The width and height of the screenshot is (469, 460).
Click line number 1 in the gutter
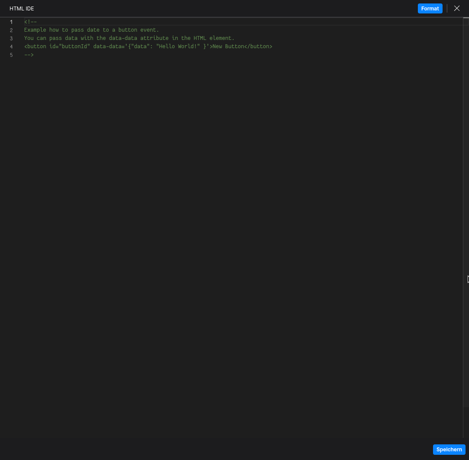[11, 22]
